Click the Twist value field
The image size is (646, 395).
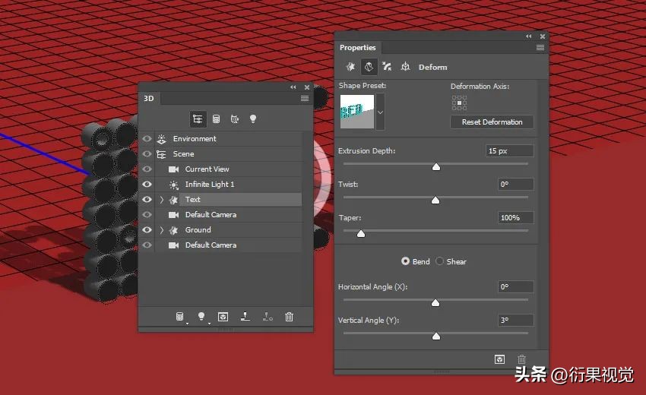point(516,184)
